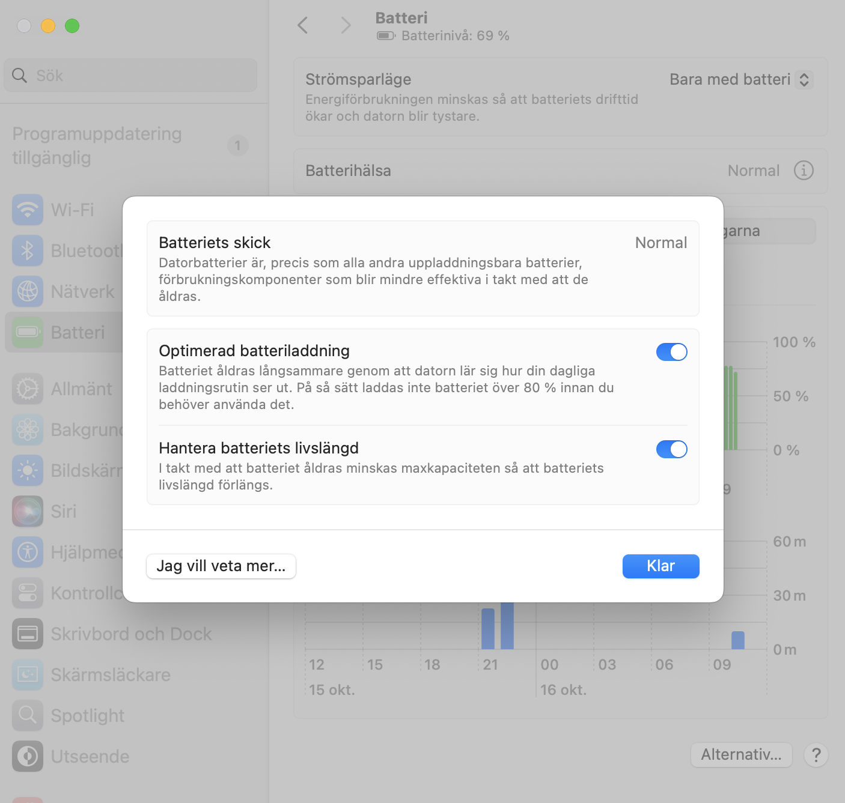
Task: Open Utseende appearance icon
Action: pos(28,756)
